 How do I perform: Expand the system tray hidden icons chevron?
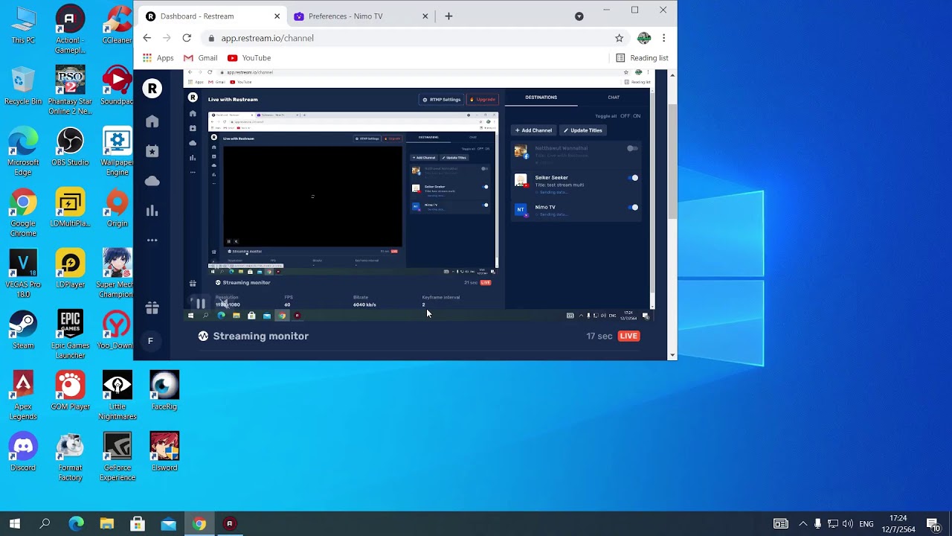click(x=803, y=523)
